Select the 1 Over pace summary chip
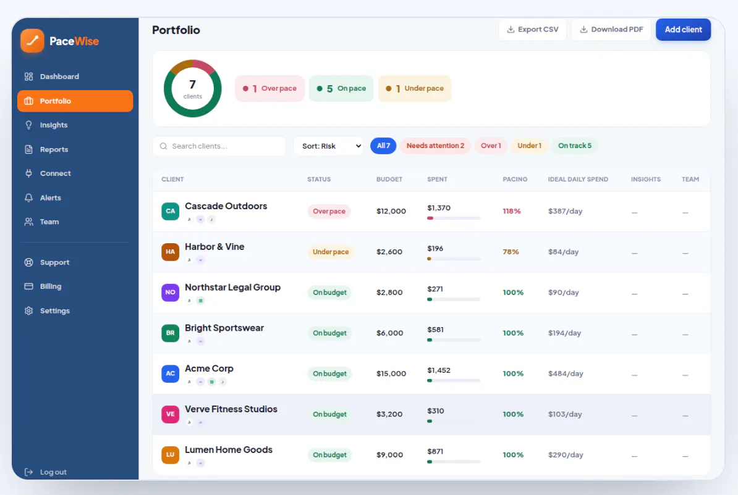The height and width of the screenshot is (495, 738). coord(269,88)
